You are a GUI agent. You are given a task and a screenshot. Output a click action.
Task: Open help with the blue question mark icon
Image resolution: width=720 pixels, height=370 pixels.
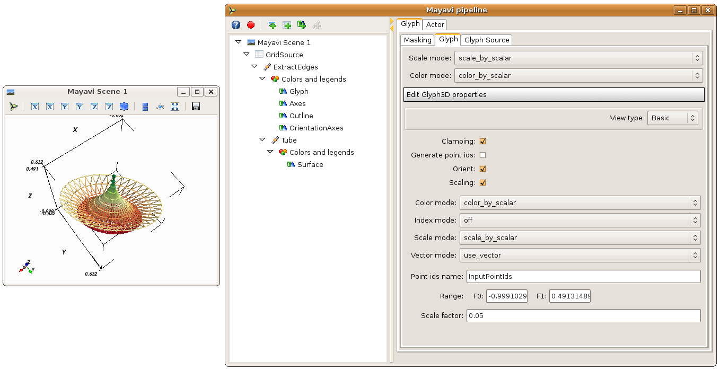coord(236,25)
